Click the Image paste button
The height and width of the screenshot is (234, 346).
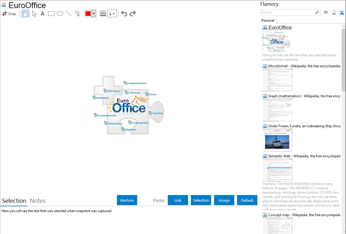click(x=224, y=200)
